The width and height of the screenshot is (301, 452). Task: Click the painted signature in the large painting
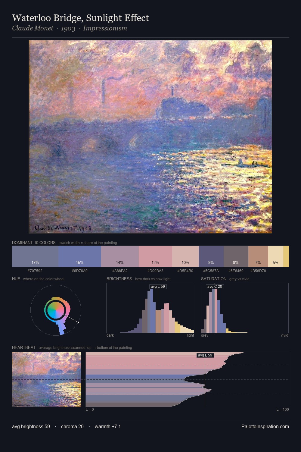tap(63, 228)
